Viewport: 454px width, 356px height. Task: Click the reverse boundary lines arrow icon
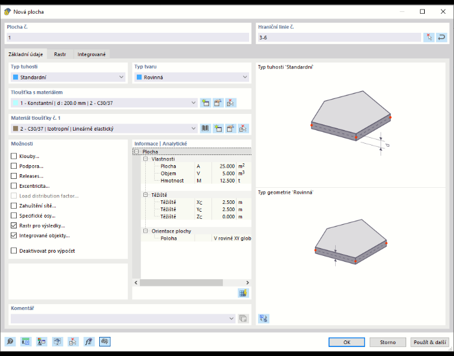click(x=441, y=38)
